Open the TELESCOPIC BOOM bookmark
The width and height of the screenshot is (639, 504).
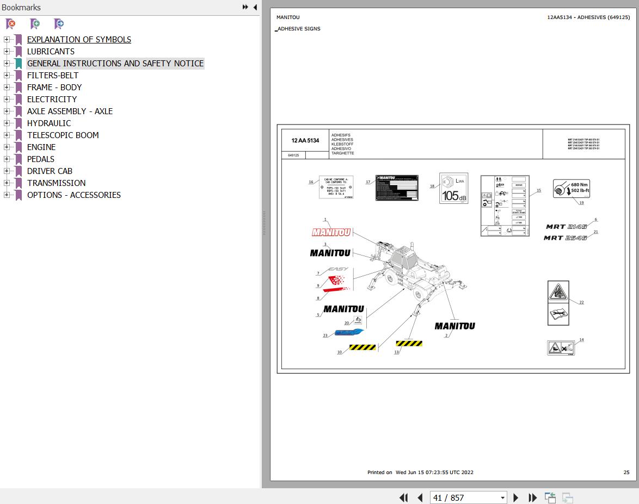click(x=63, y=135)
